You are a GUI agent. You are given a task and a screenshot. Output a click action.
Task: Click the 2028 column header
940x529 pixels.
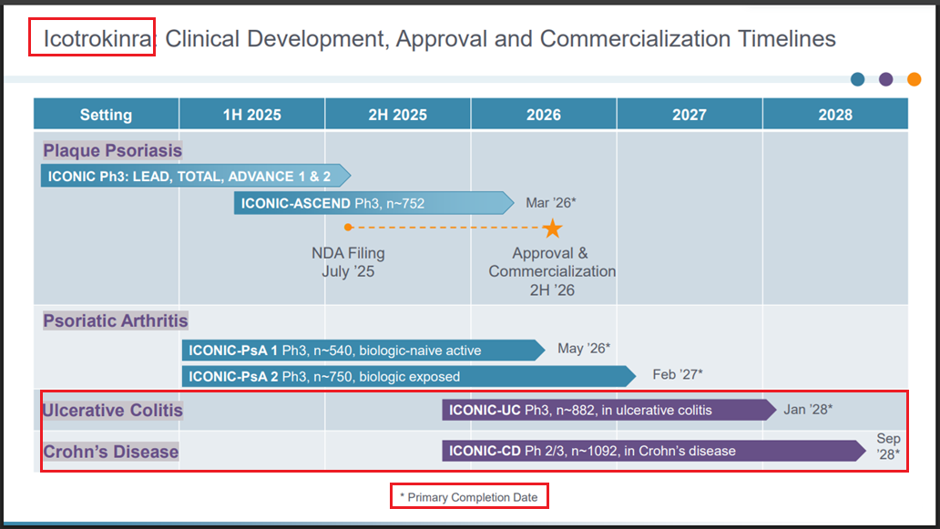[x=834, y=115]
